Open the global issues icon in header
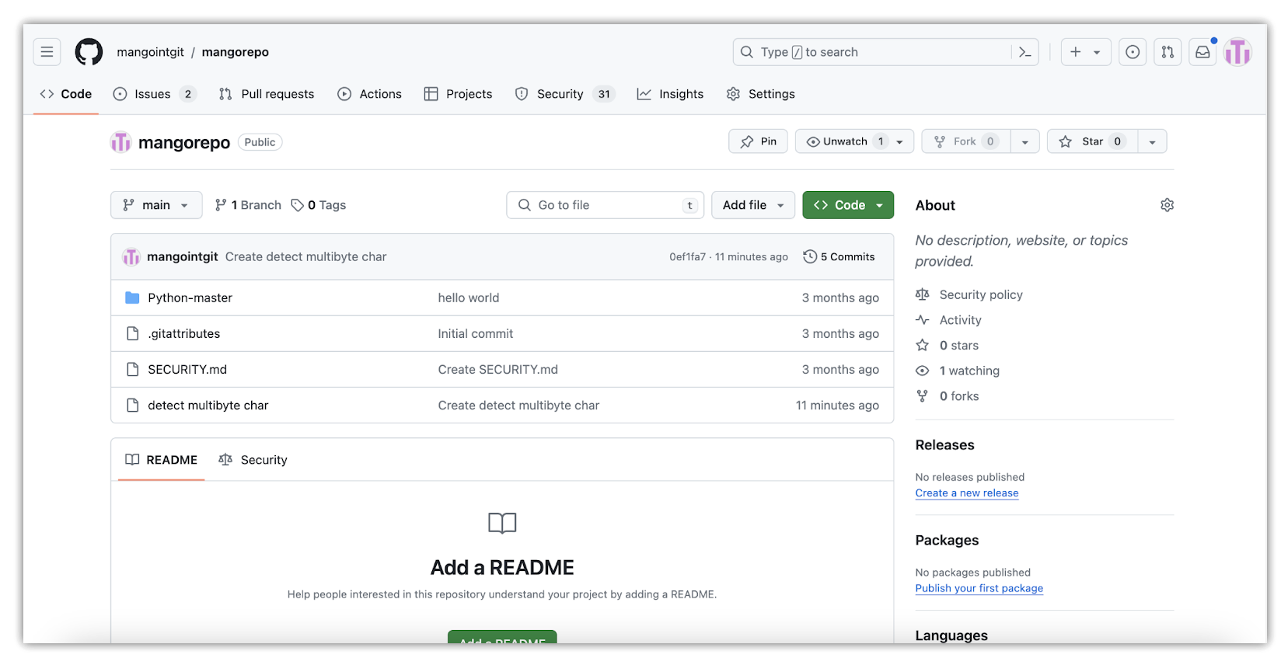The image size is (1288, 665). point(1133,52)
